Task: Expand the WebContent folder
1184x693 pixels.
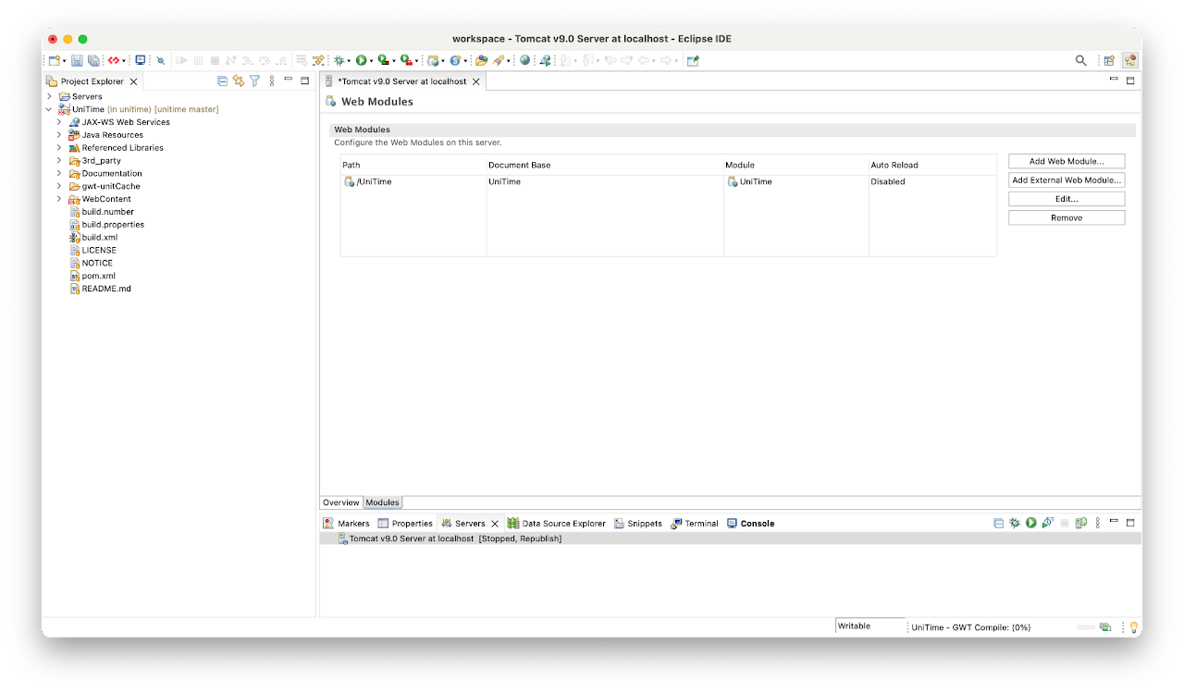Action: 59,199
